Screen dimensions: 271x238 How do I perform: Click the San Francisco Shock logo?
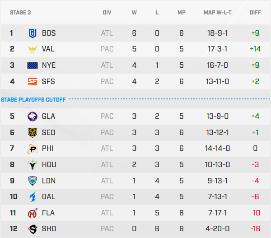33,81
